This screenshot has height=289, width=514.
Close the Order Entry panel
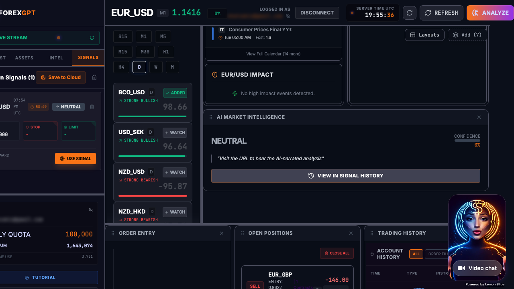[x=221, y=233]
